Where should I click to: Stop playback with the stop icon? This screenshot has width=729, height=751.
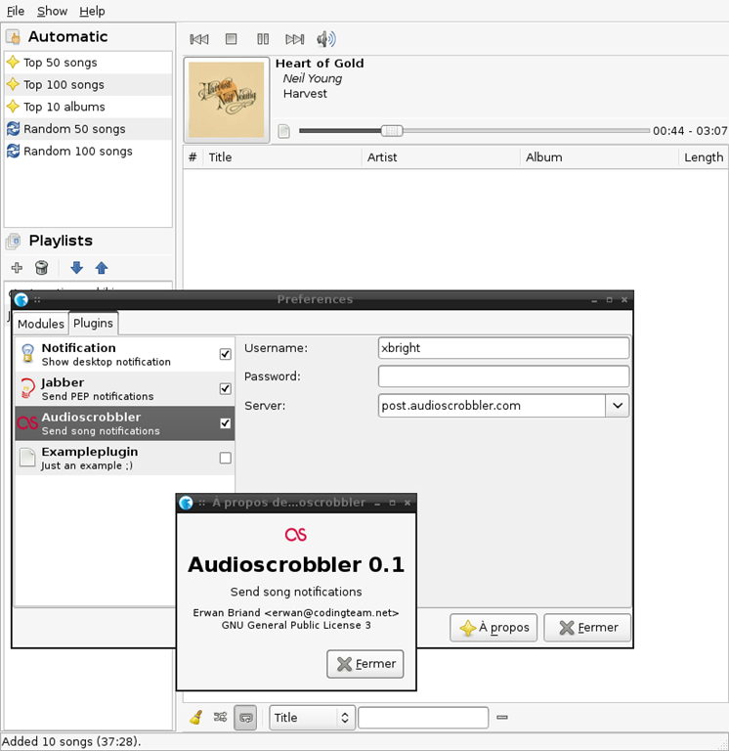(x=232, y=39)
